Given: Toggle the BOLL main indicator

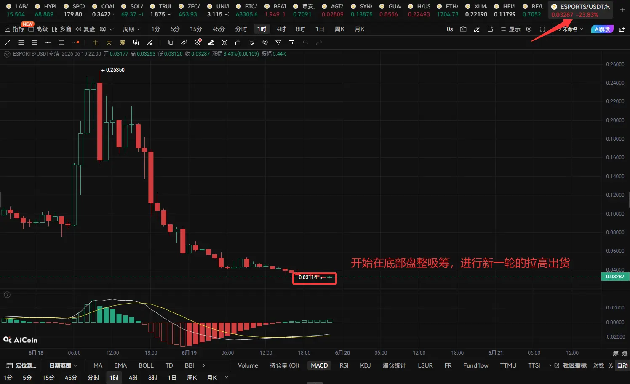Looking at the screenshot, I should click(x=146, y=365).
